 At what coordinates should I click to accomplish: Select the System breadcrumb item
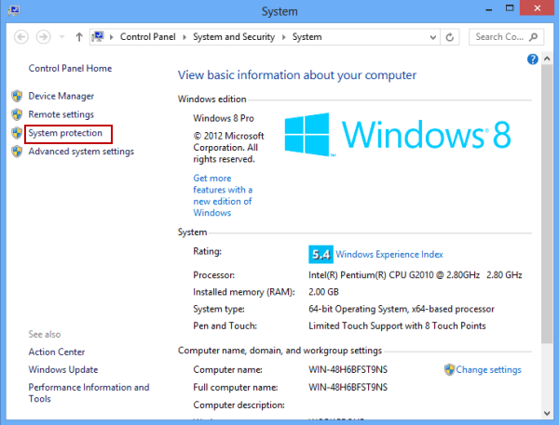(x=307, y=36)
